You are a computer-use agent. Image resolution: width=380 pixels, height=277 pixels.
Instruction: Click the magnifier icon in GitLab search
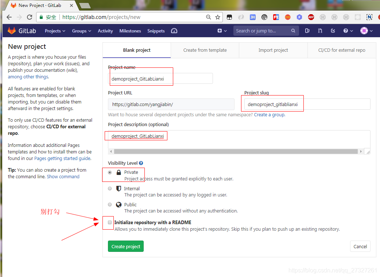pyautogui.click(x=293, y=31)
